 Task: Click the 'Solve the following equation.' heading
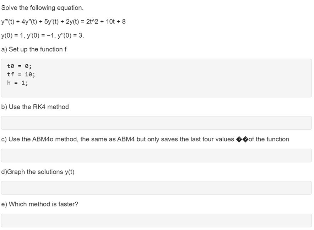pos(42,7)
